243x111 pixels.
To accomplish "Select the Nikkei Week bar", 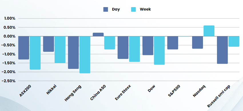I will [60, 50].
